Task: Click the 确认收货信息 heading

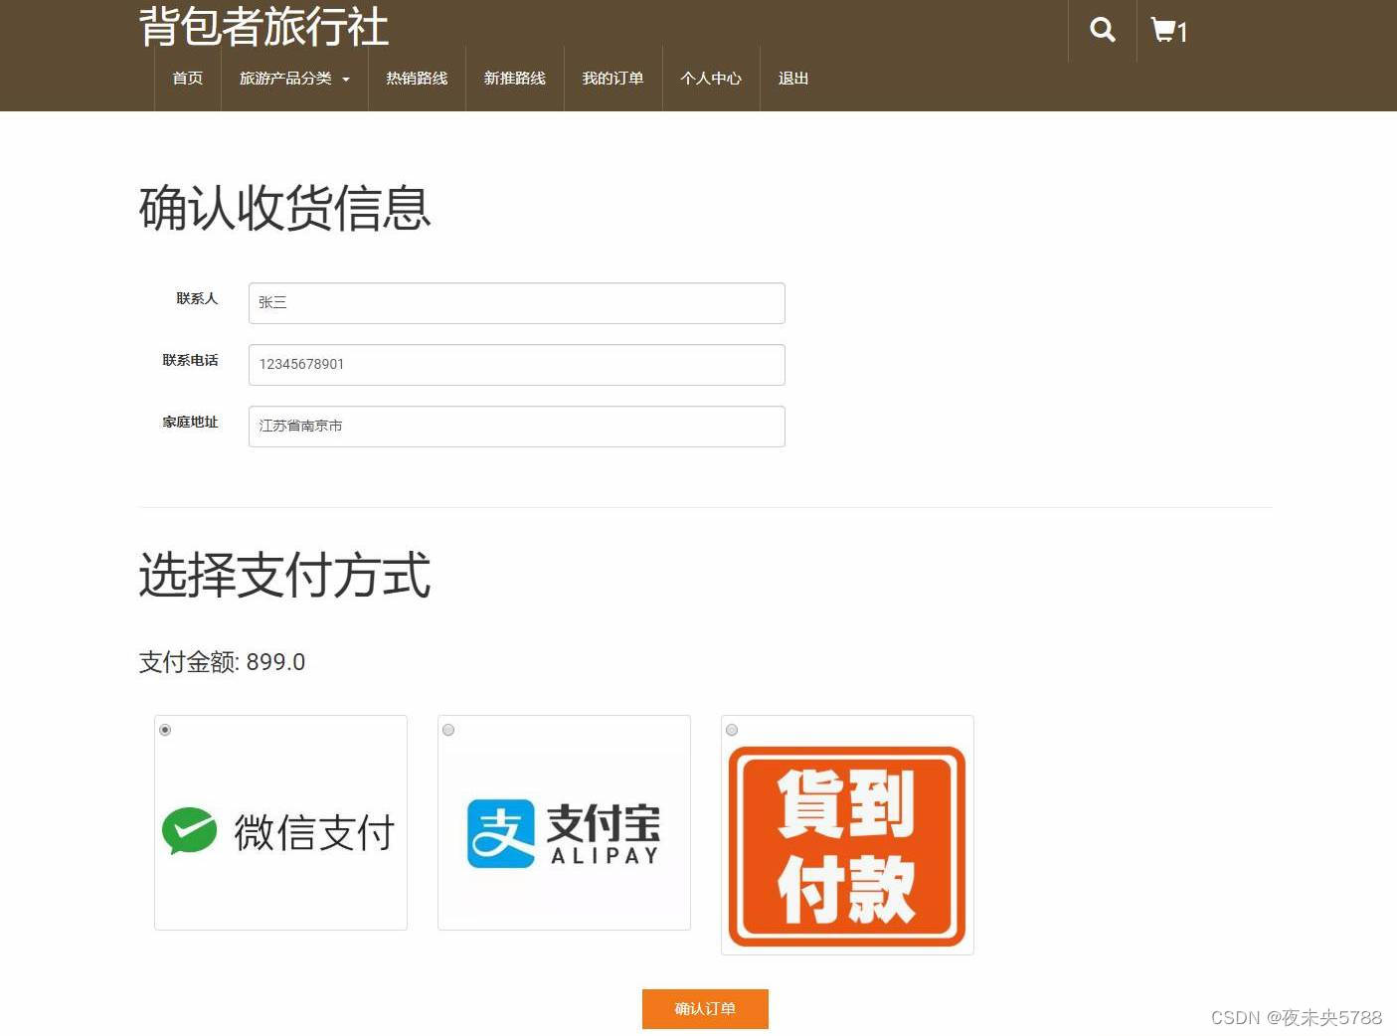Action: [x=284, y=208]
